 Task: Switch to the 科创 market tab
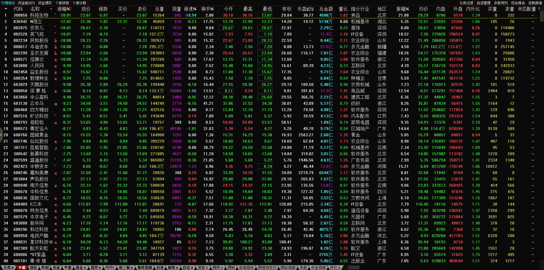click(x=45, y=267)
